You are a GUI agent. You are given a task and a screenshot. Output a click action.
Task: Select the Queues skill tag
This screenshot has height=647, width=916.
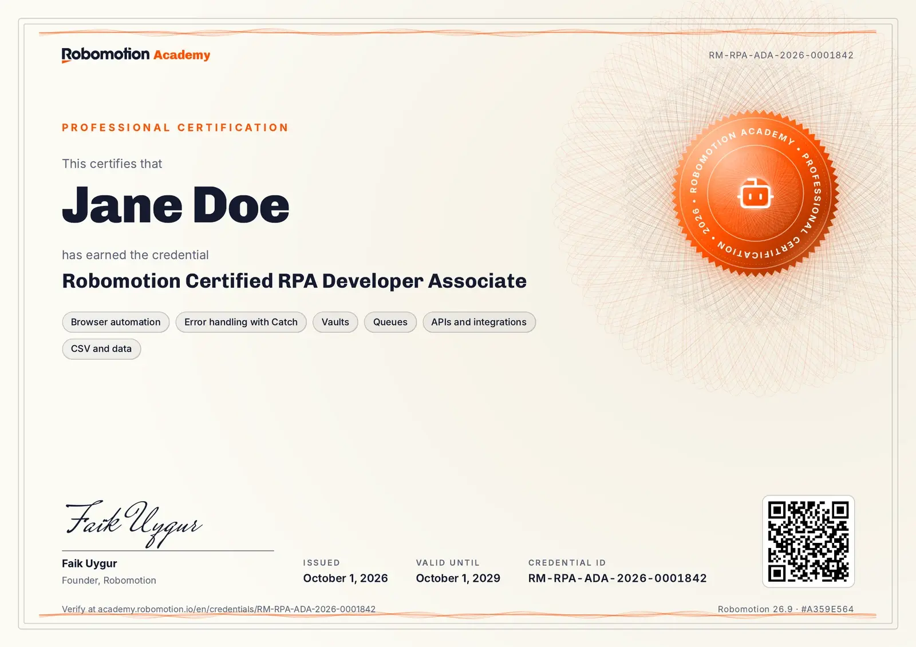pos(390,322)
